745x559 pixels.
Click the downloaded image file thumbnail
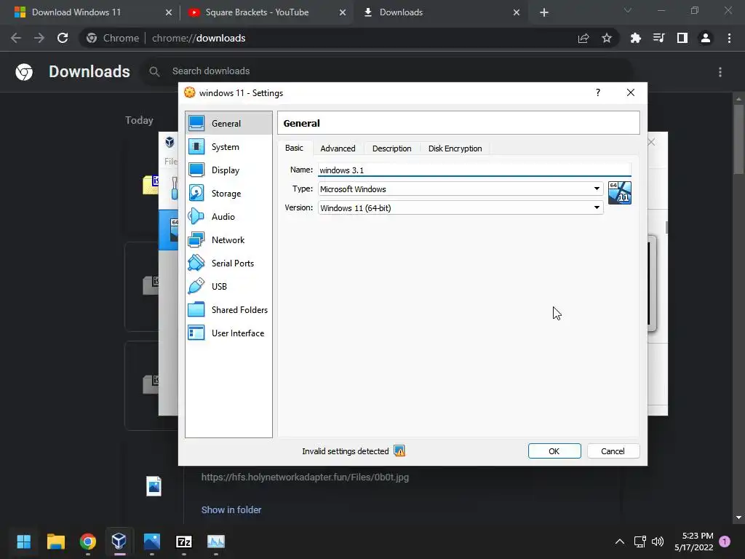click(154, 486)
